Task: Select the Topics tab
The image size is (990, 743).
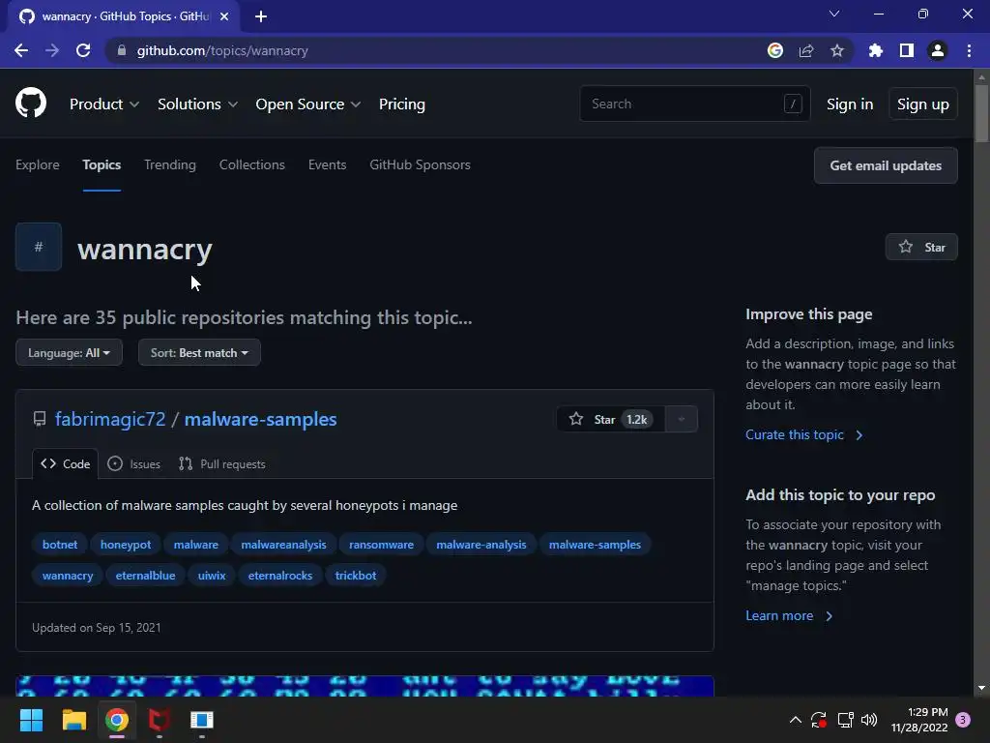Action: coord(102,164)
